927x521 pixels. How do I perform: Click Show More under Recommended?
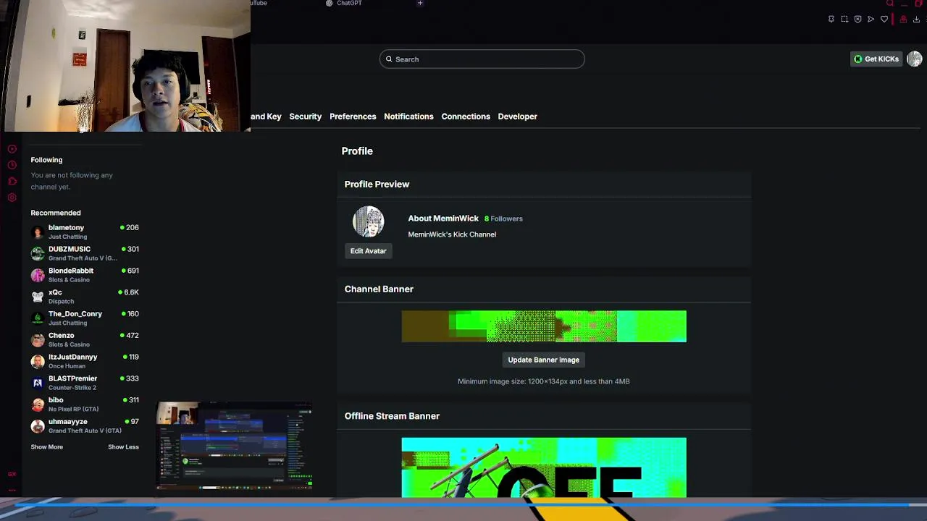click(46, 447)
